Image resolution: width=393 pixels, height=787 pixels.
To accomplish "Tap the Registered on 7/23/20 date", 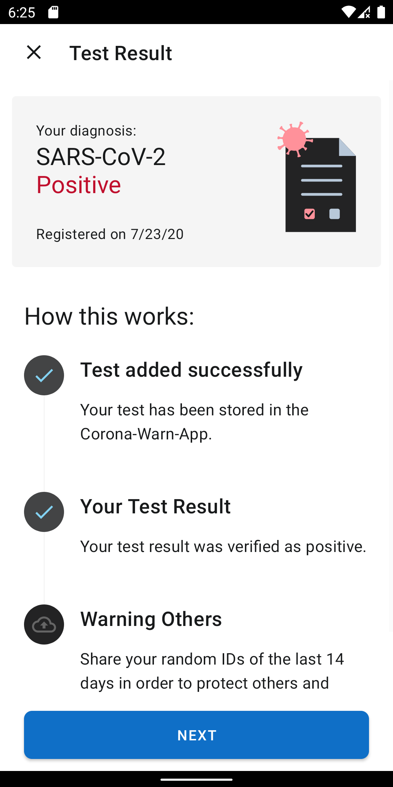I will point(110,234).
